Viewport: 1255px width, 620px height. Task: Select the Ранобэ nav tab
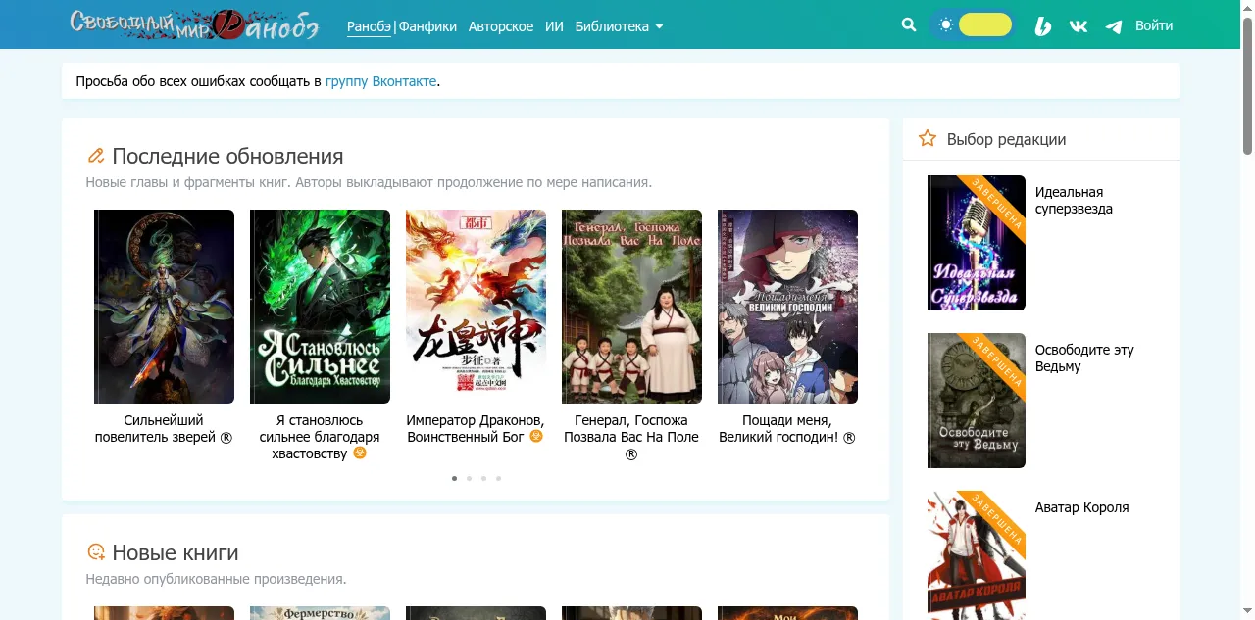pyautogui.click(x=369, y=26)
